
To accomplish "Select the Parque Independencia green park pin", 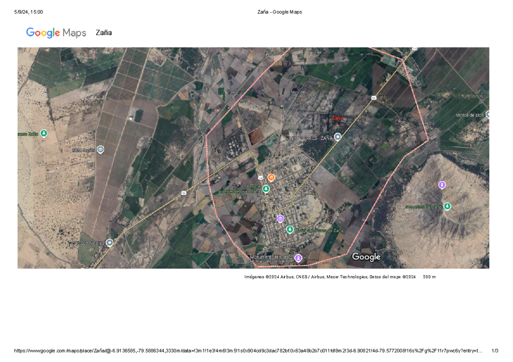I will tap(265, 188).
